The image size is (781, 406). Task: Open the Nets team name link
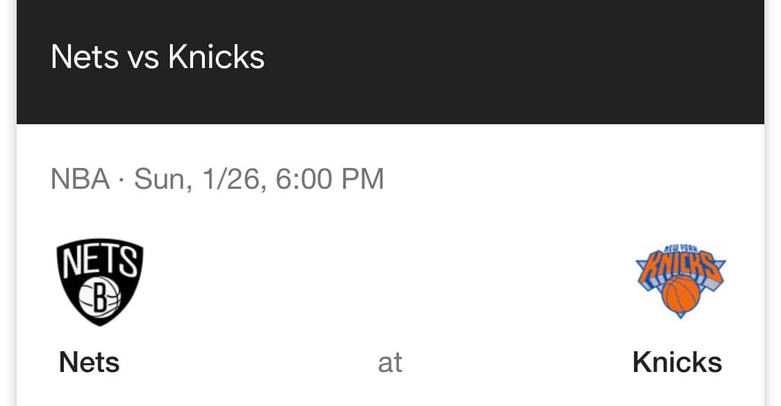[x=89, y=362]
